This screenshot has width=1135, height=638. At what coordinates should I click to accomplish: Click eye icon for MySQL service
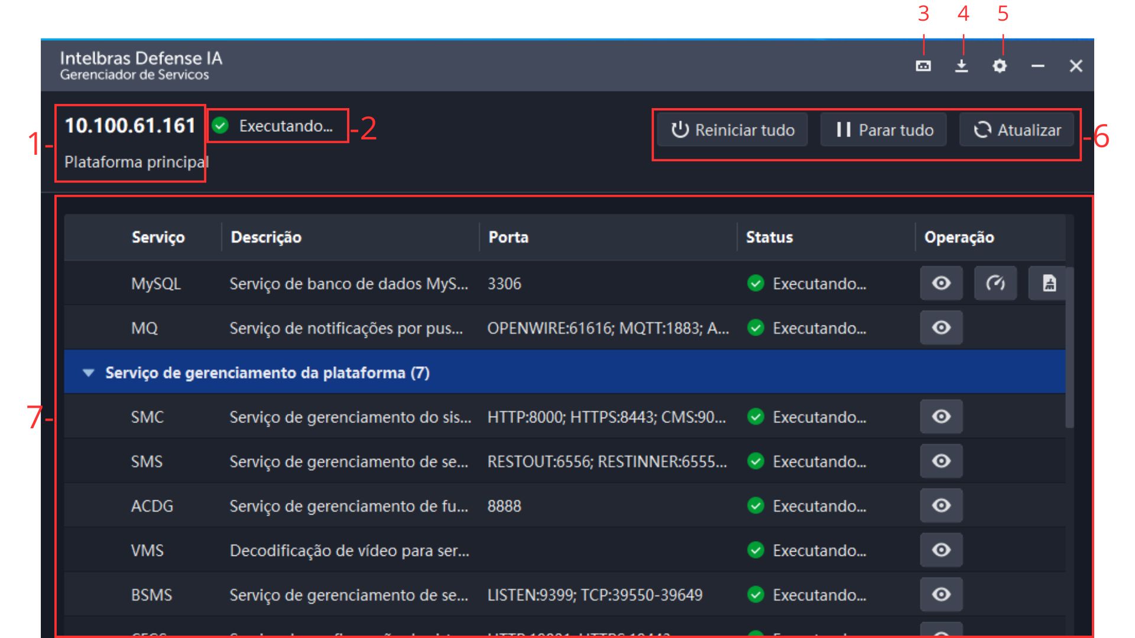pyautogui.click(x=941, y=284)
